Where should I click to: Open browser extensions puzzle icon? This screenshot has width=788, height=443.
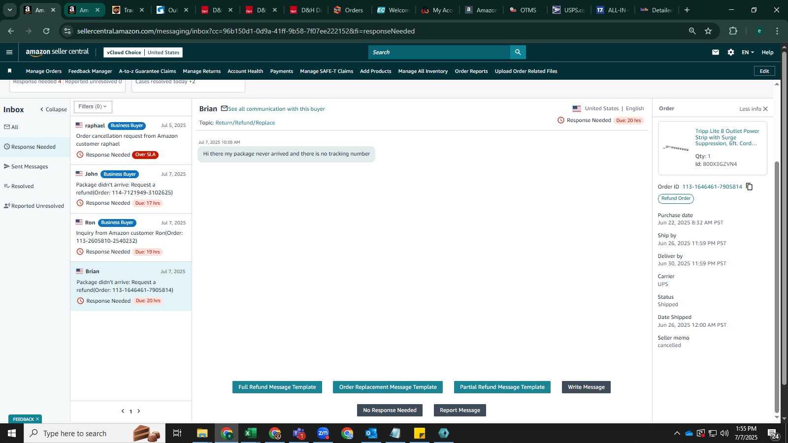coord(733,31)
